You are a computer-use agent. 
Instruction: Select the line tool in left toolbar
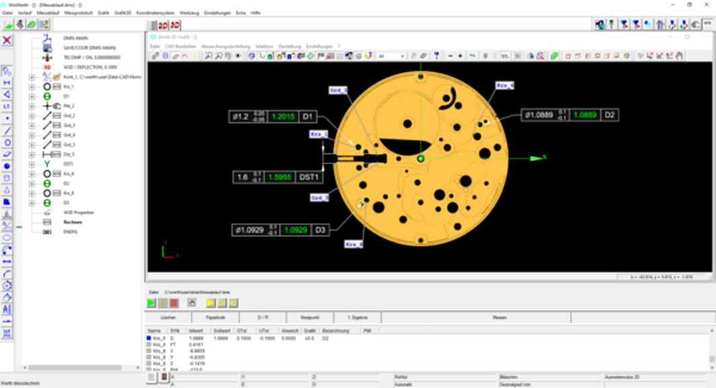[x=7, y=130]
